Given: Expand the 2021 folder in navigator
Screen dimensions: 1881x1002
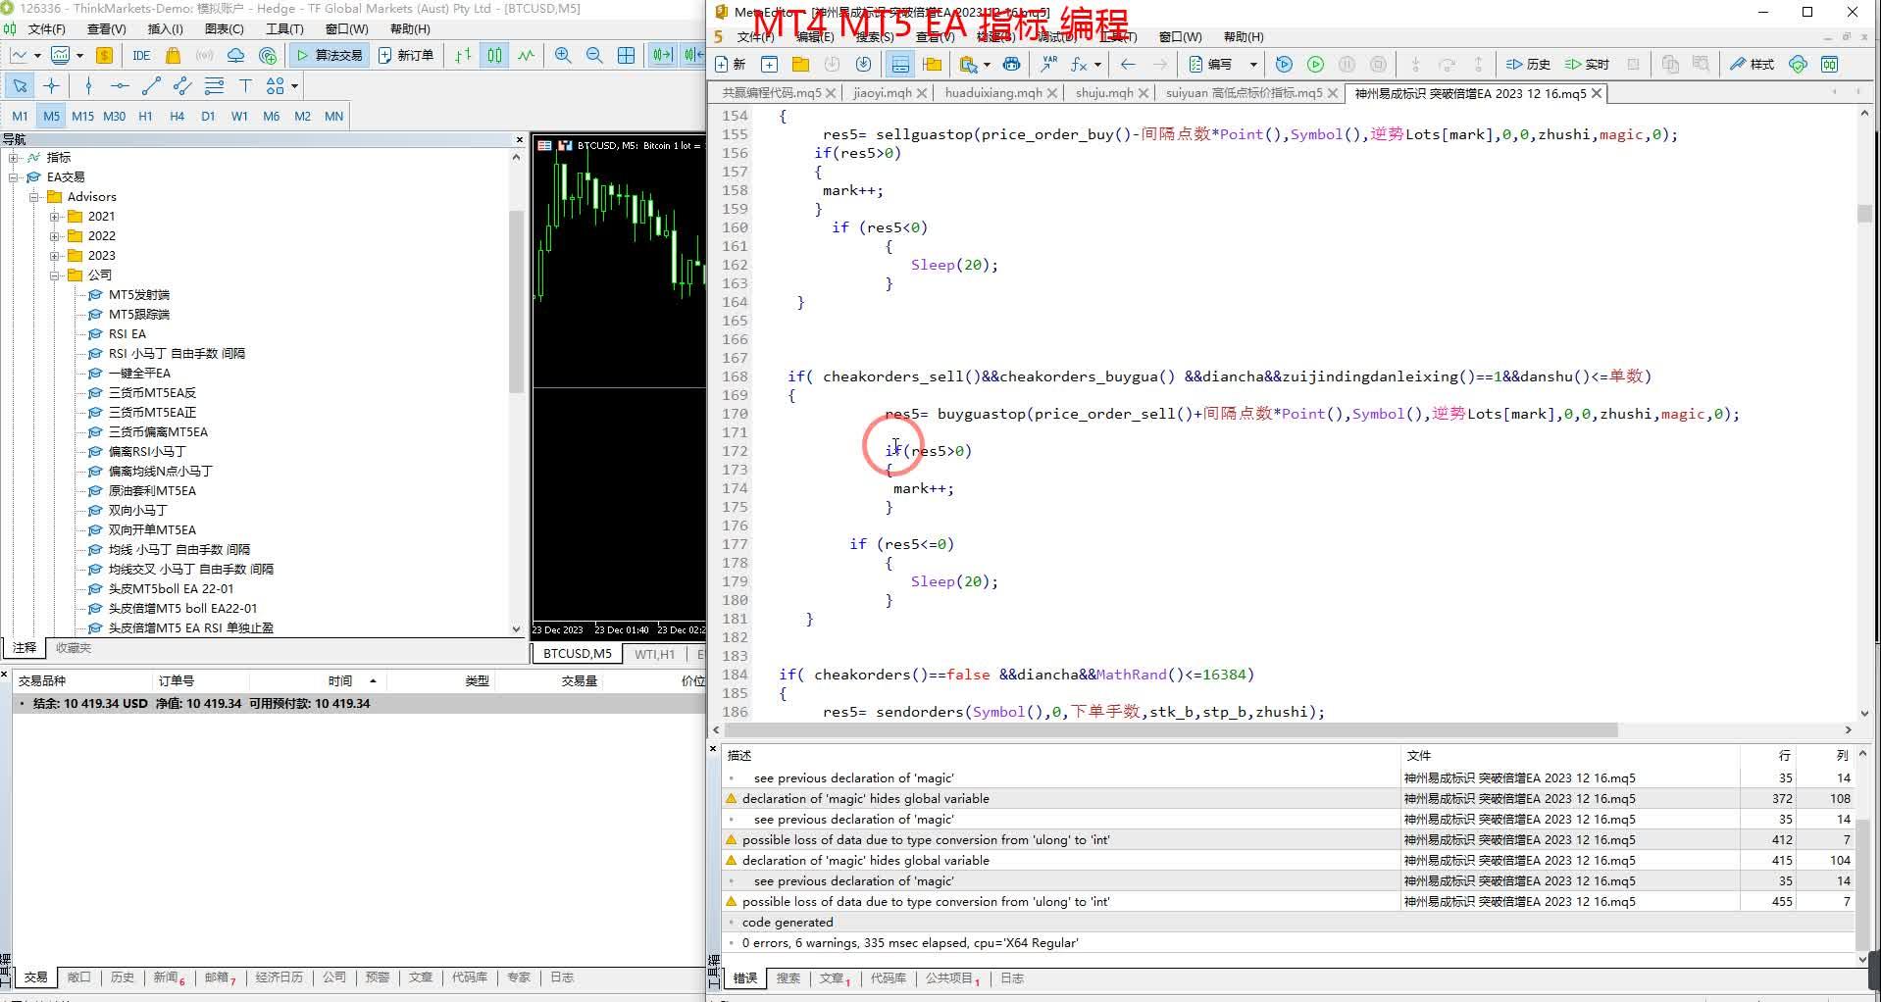Looking at the screenshot, I should pos(56,216).
